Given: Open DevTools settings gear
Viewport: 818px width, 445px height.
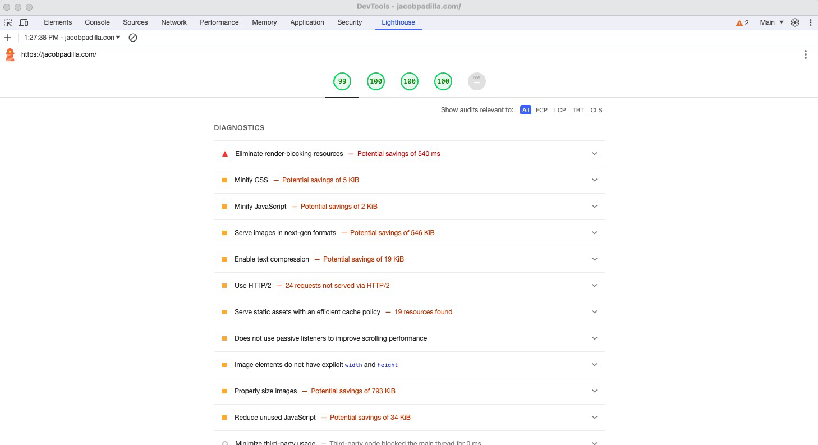Looking at the screenshot, I should tap(795, 22).
